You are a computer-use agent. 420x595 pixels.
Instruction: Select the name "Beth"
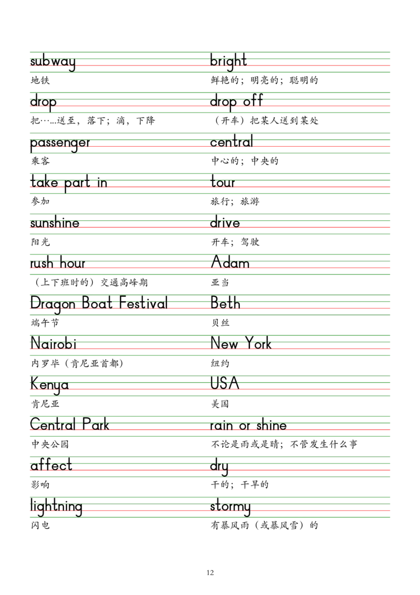click(x=225, y=303)
